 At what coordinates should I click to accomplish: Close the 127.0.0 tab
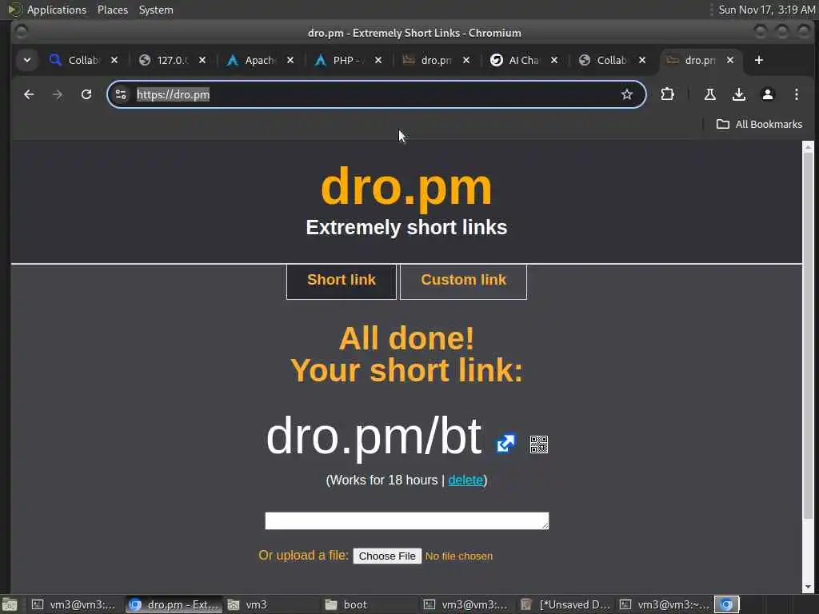(202, 60)
